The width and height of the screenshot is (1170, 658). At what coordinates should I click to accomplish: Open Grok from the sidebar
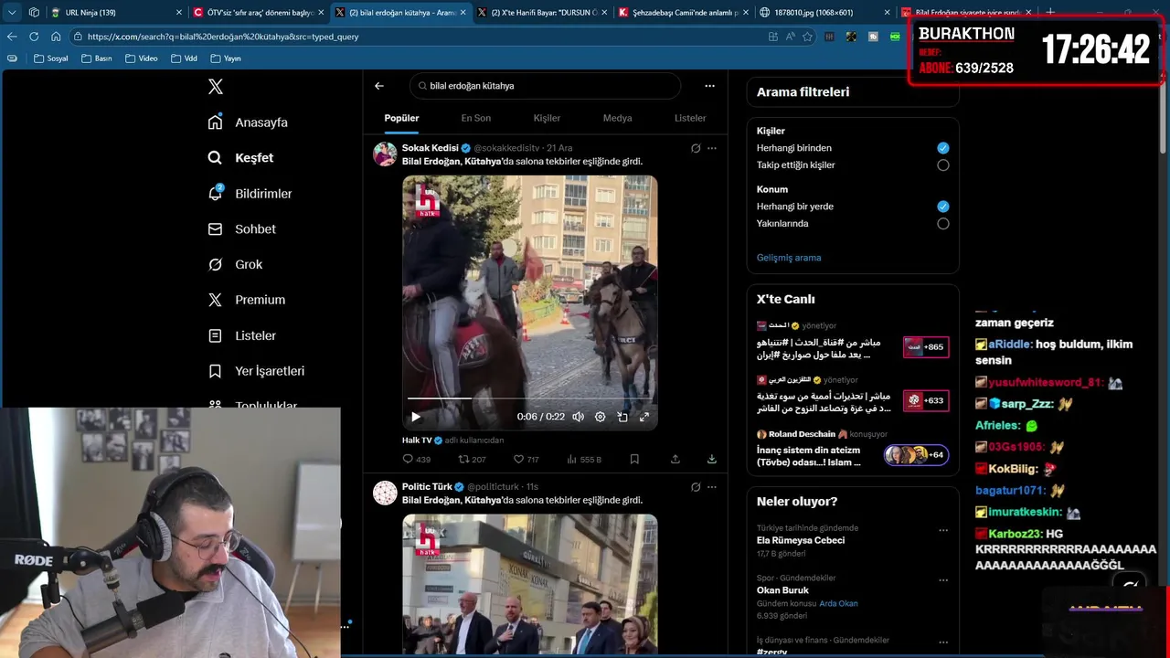point(235,265)
